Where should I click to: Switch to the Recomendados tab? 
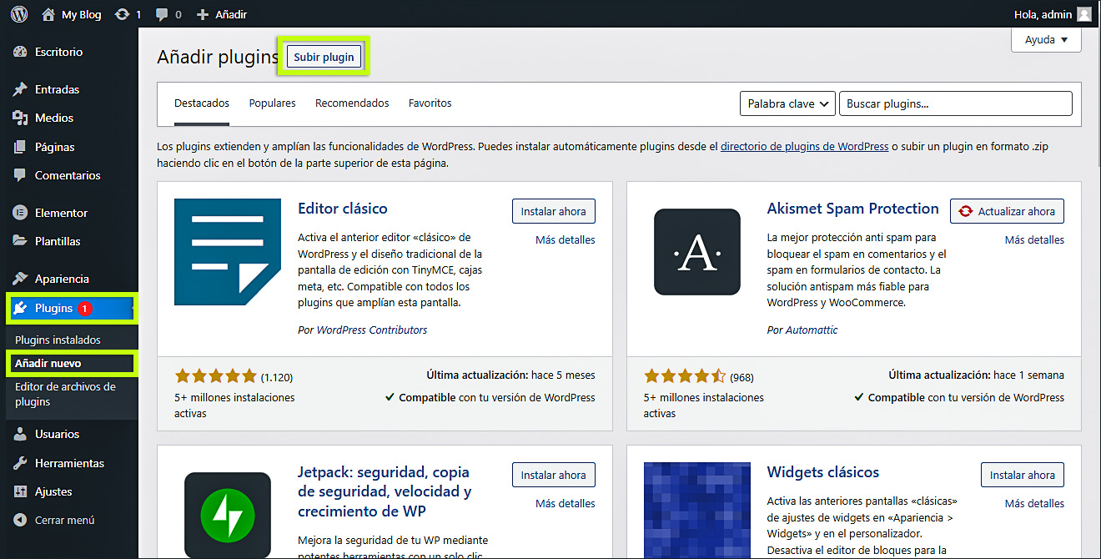coord(352,103)
